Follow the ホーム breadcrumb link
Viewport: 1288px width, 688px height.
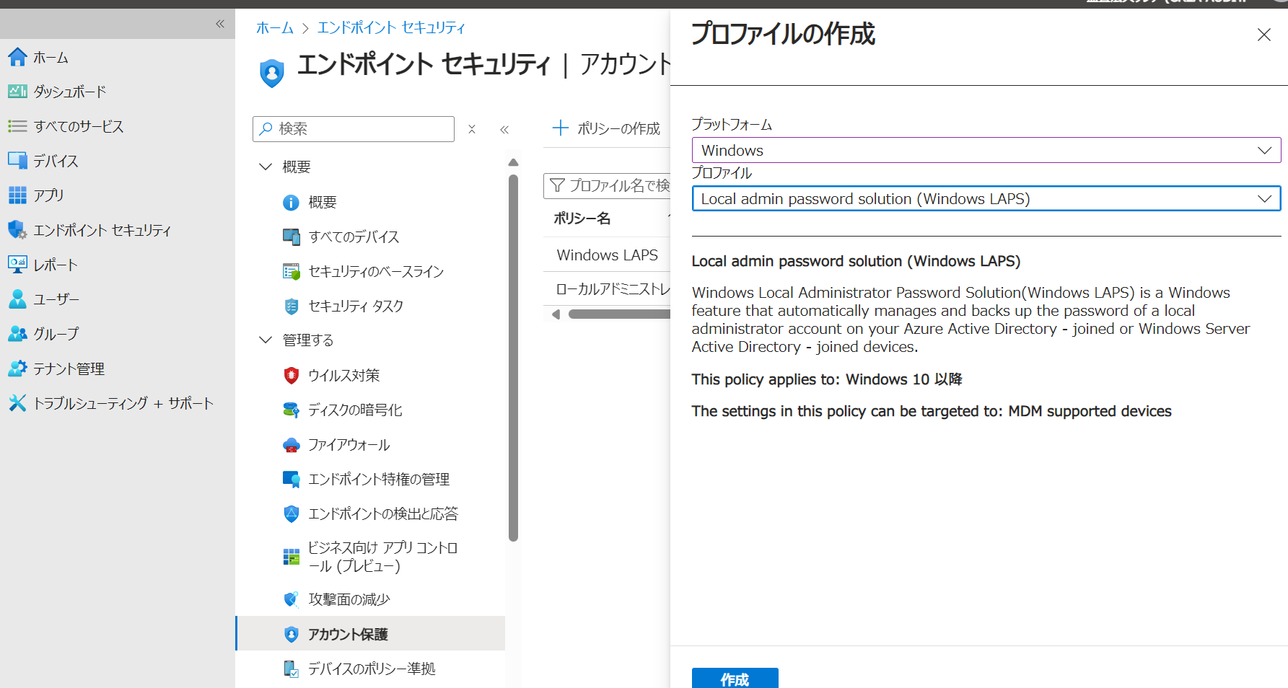click(x=275, y=27)
